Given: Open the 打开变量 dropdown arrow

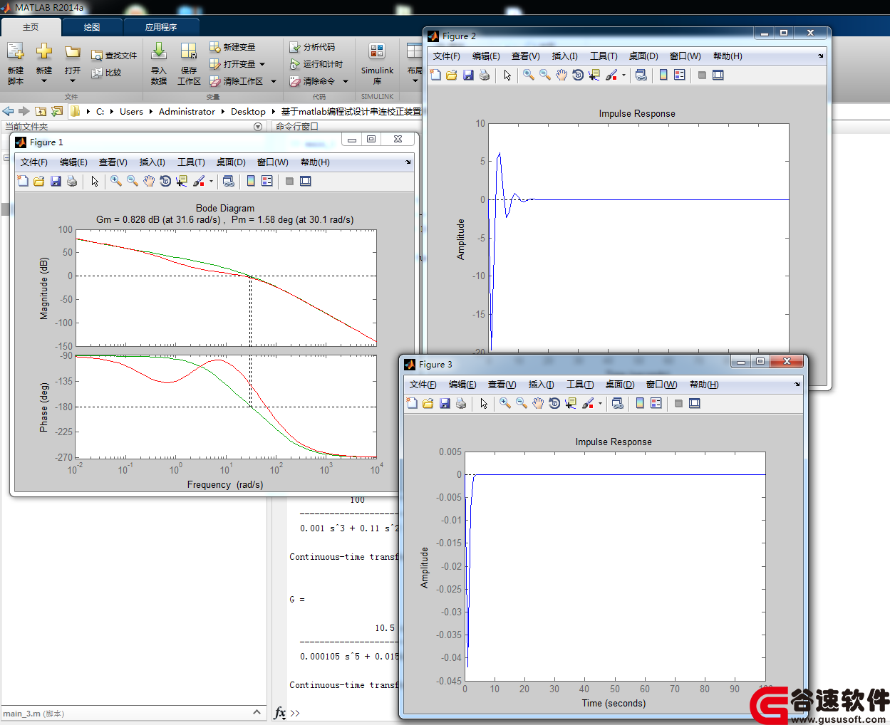Looking at the screenshot, I should (x=262, y=64).
